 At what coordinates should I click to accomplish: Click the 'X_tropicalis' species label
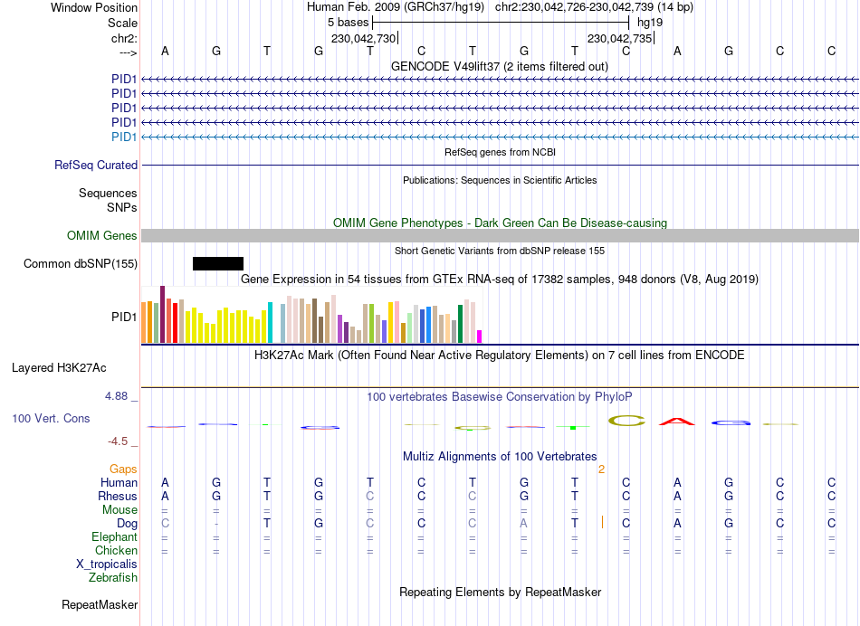(107, 564)
